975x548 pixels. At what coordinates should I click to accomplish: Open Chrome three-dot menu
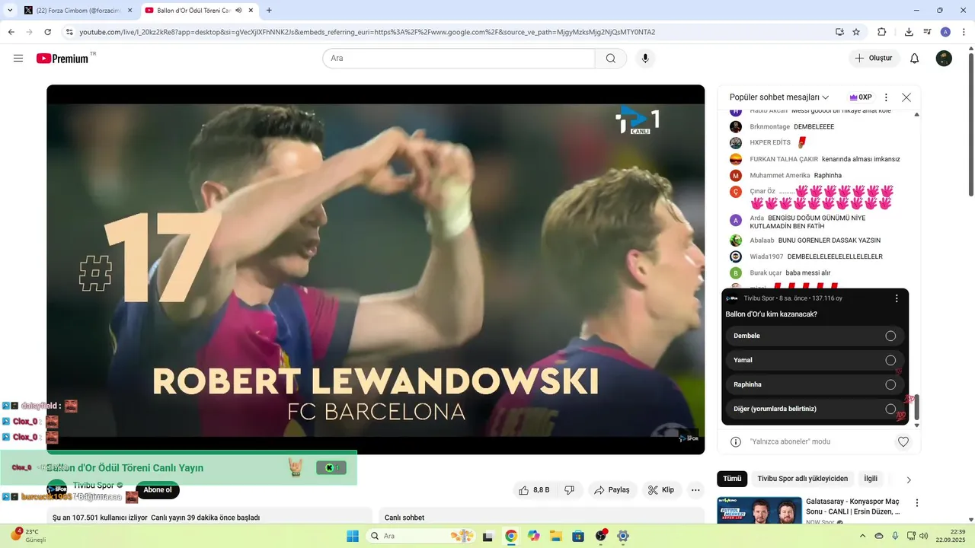[x=964, y=32]
